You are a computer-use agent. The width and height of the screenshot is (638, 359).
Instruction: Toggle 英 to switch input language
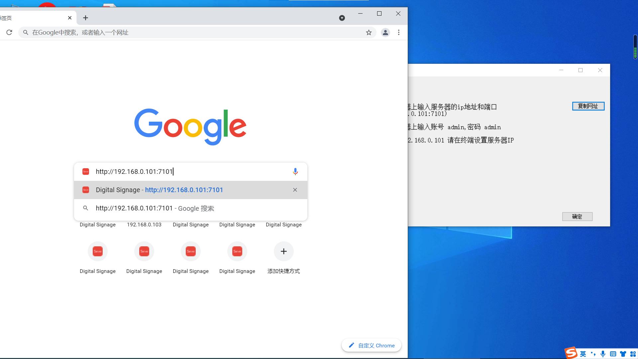coord(583,353)
